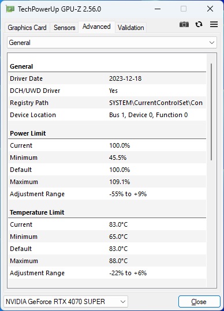Open the Sensors tab
Image resolution: width=224 pixels, height=311 pixels.
pyautogui.click(x=64, y=28)
